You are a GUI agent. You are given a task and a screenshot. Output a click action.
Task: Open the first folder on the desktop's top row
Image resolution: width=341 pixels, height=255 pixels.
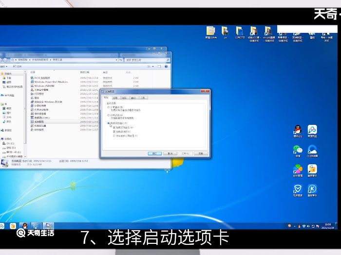211,33
